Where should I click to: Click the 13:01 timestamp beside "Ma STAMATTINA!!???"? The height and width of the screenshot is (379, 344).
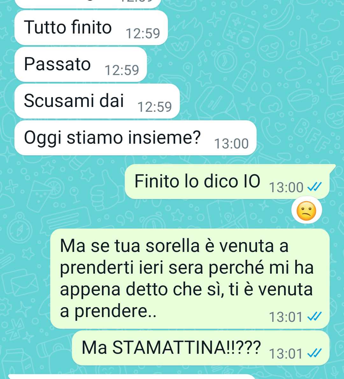pyautogui.click(x=286, y=354)
